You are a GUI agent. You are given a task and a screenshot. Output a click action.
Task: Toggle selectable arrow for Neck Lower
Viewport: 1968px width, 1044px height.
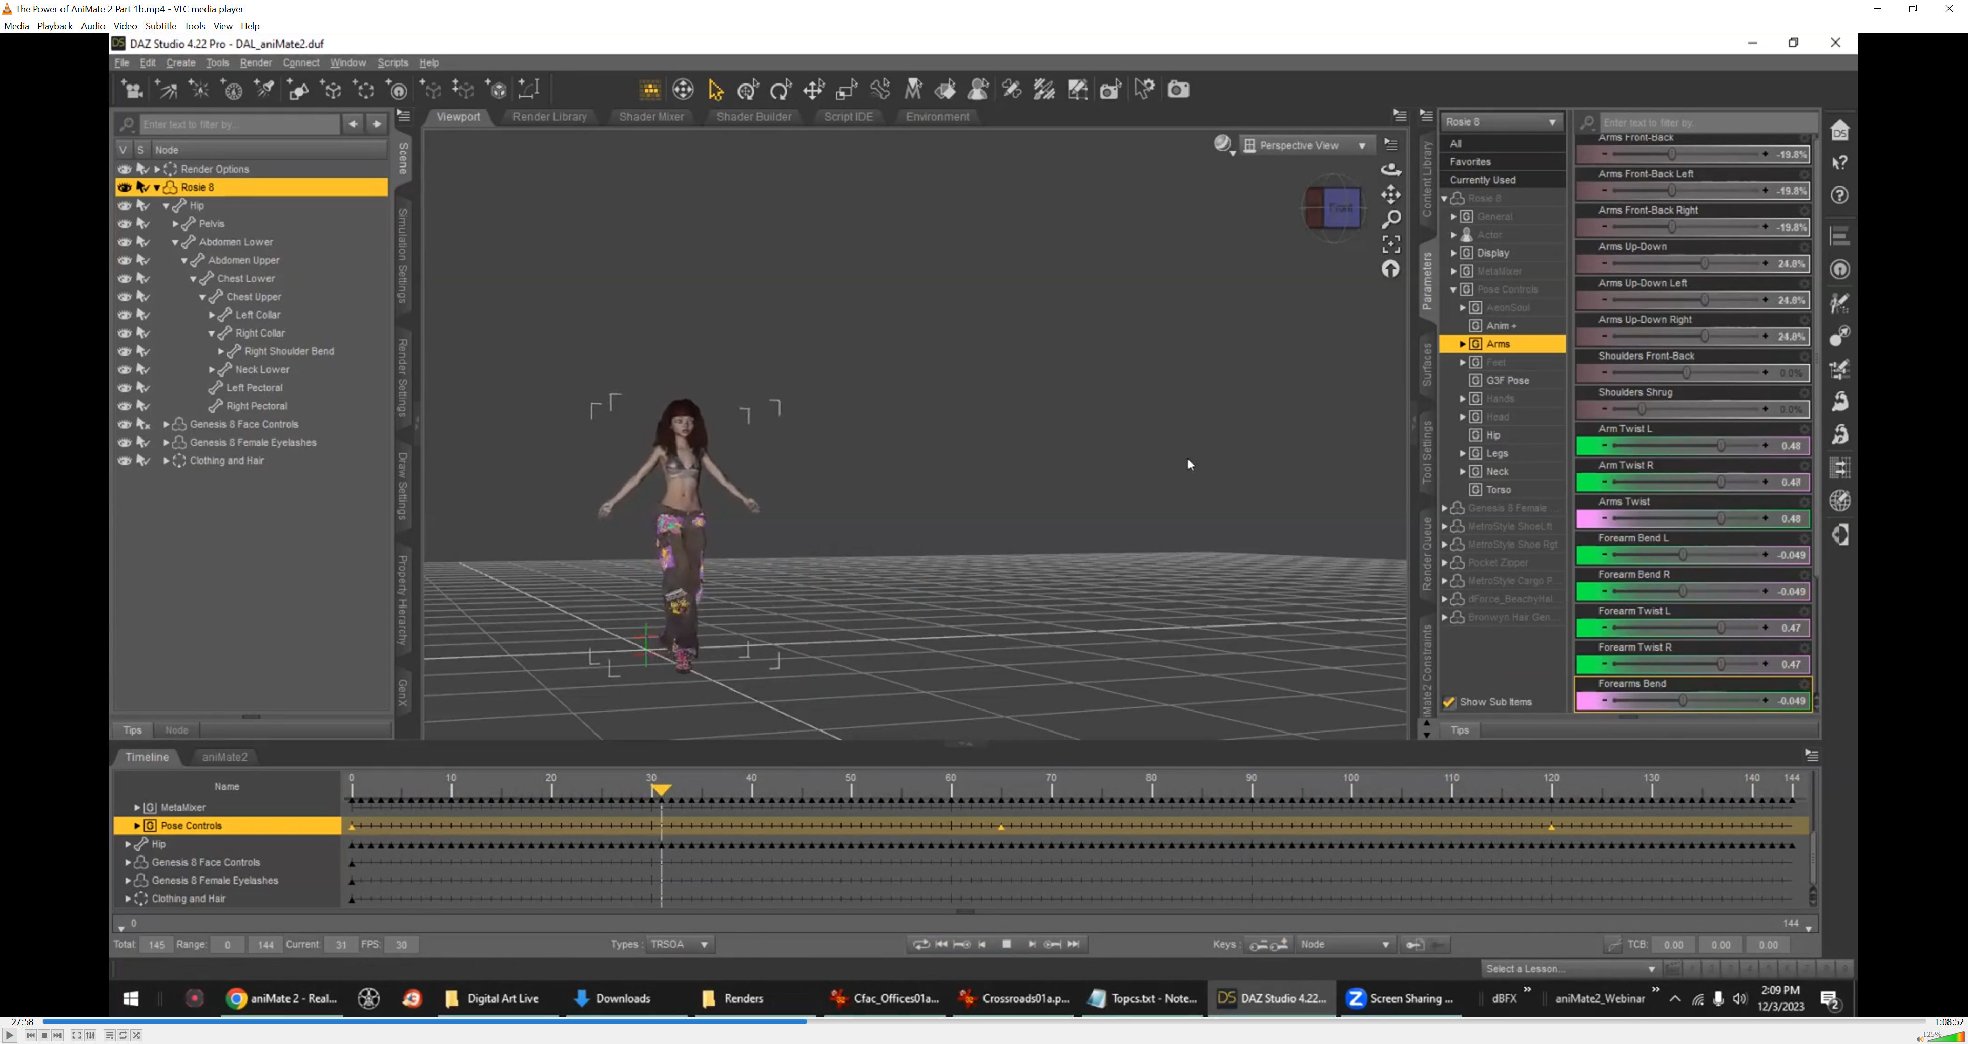click(x=143, y=370)
